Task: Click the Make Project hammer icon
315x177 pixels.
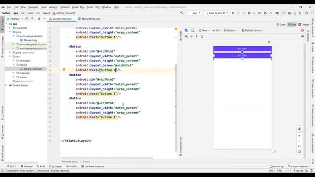Action: (182, 13)
